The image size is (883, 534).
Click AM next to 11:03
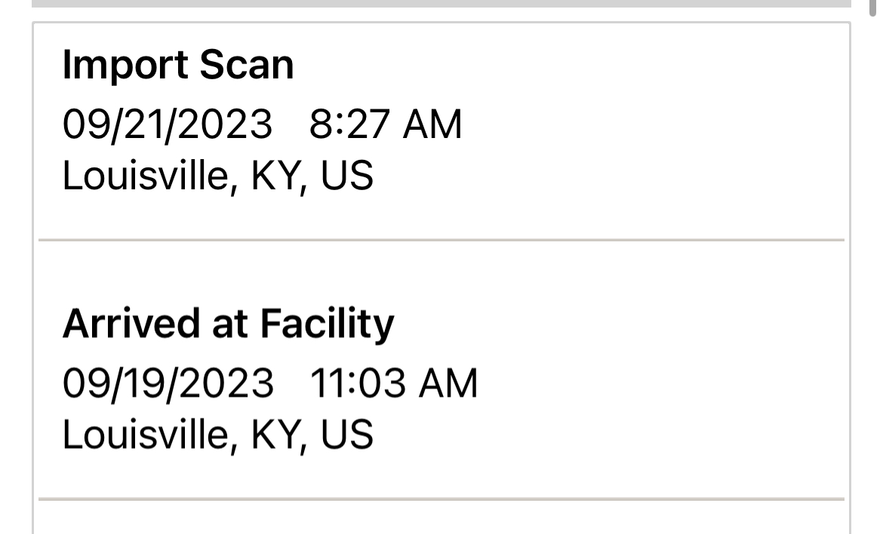(x=448, y=383)
